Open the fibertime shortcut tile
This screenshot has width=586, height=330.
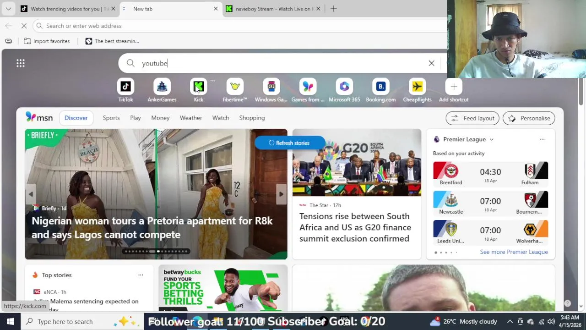point(235,90)
